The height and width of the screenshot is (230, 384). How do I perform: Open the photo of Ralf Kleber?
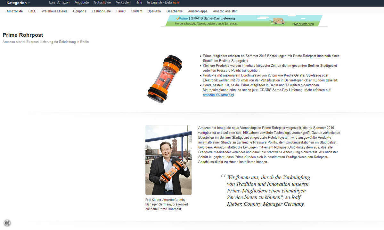pyautogui.click(x=168, y=160)
